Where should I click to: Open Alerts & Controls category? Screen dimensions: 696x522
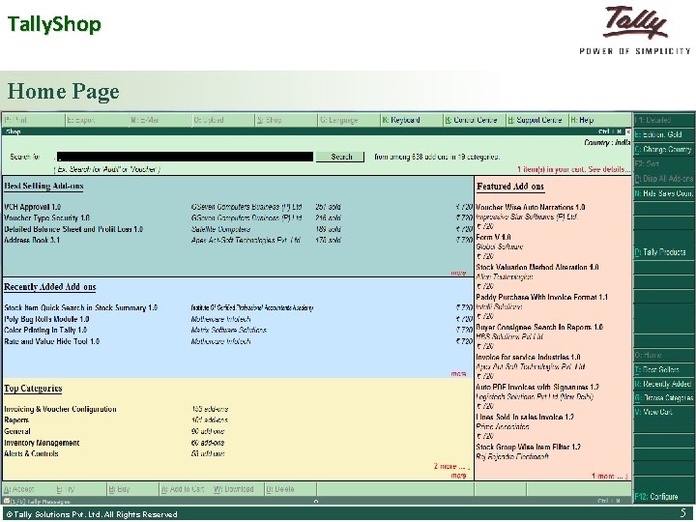tap(31, 453)
